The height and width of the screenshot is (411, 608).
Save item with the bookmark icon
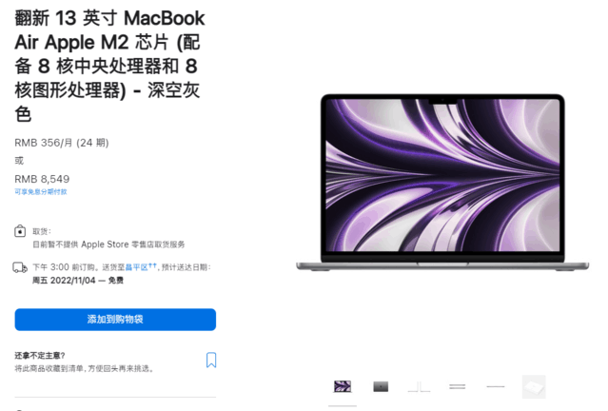coord(211,360)
